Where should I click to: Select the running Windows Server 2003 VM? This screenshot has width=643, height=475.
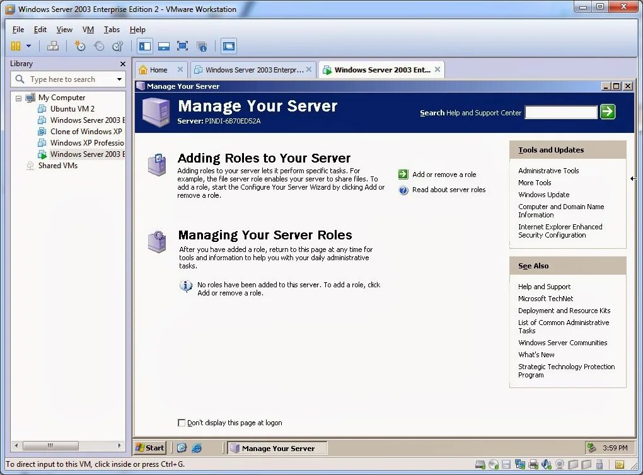coord(87,154)
